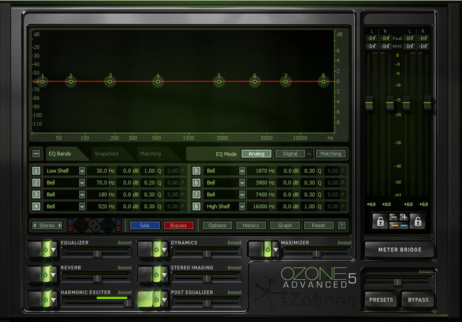The width and height of the screenshot is (462, 322).
Task: Toggle the Maximizer module power button
Action: 268,249
